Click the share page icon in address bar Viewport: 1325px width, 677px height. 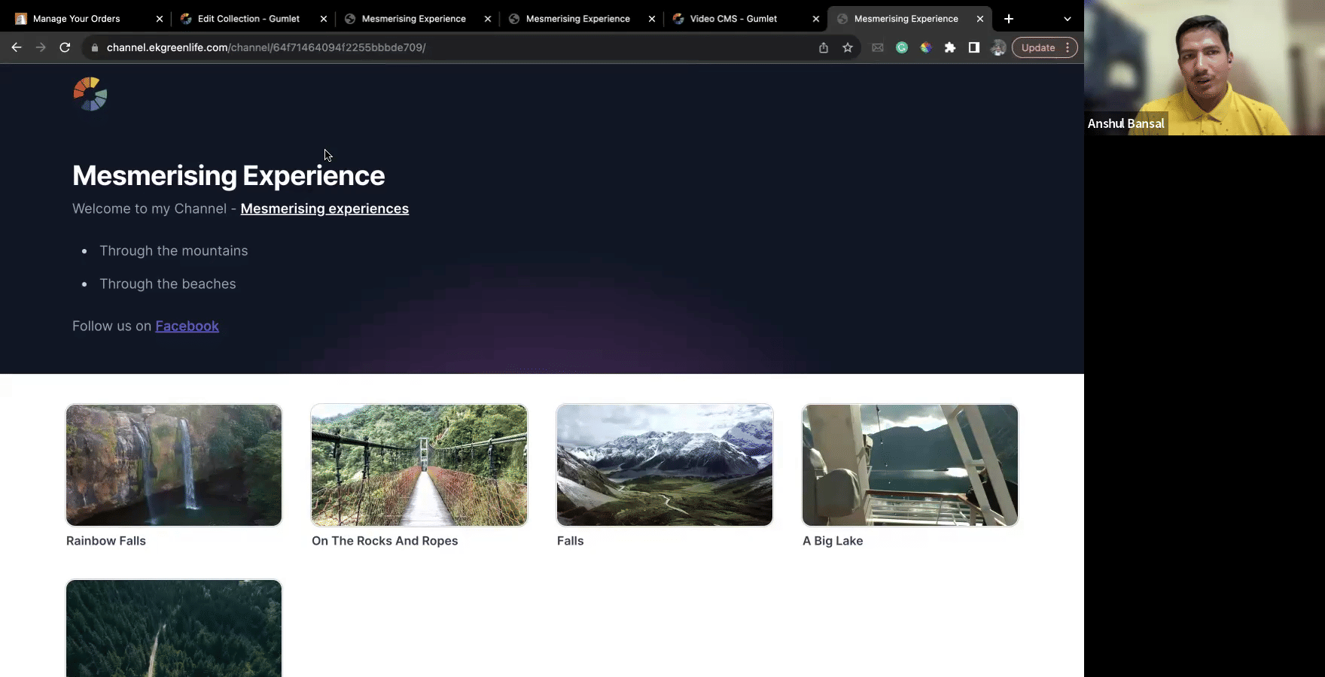click(x=824, y=47)
